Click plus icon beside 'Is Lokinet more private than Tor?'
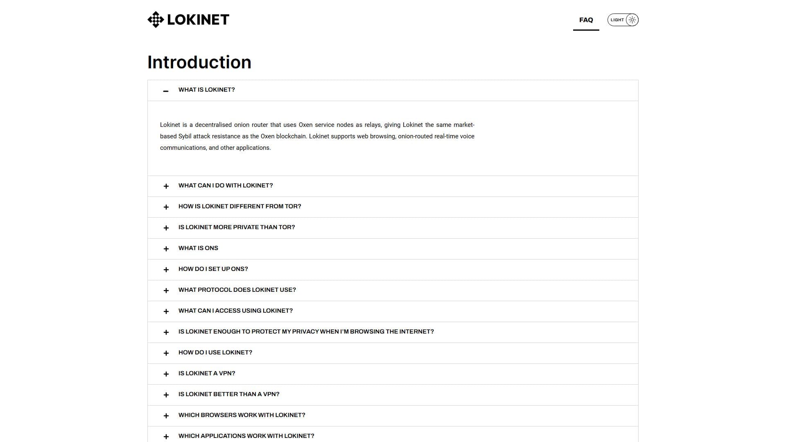Image resolution: width=786 pixels, height=442 pixels. tap(166, 228)
